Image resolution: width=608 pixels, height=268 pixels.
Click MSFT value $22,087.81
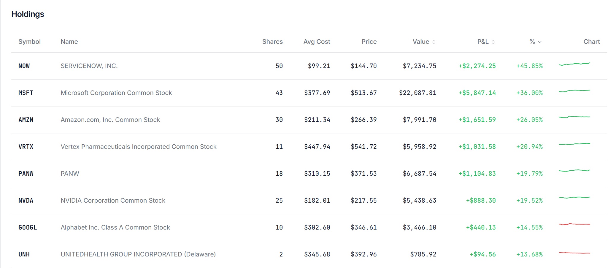point(418,93)
